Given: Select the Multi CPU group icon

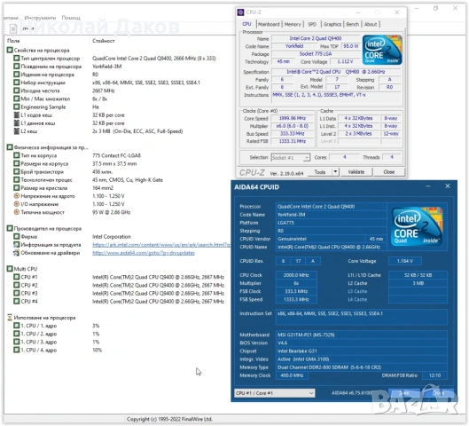Looking at the screenshot, I should click(10, 269).
